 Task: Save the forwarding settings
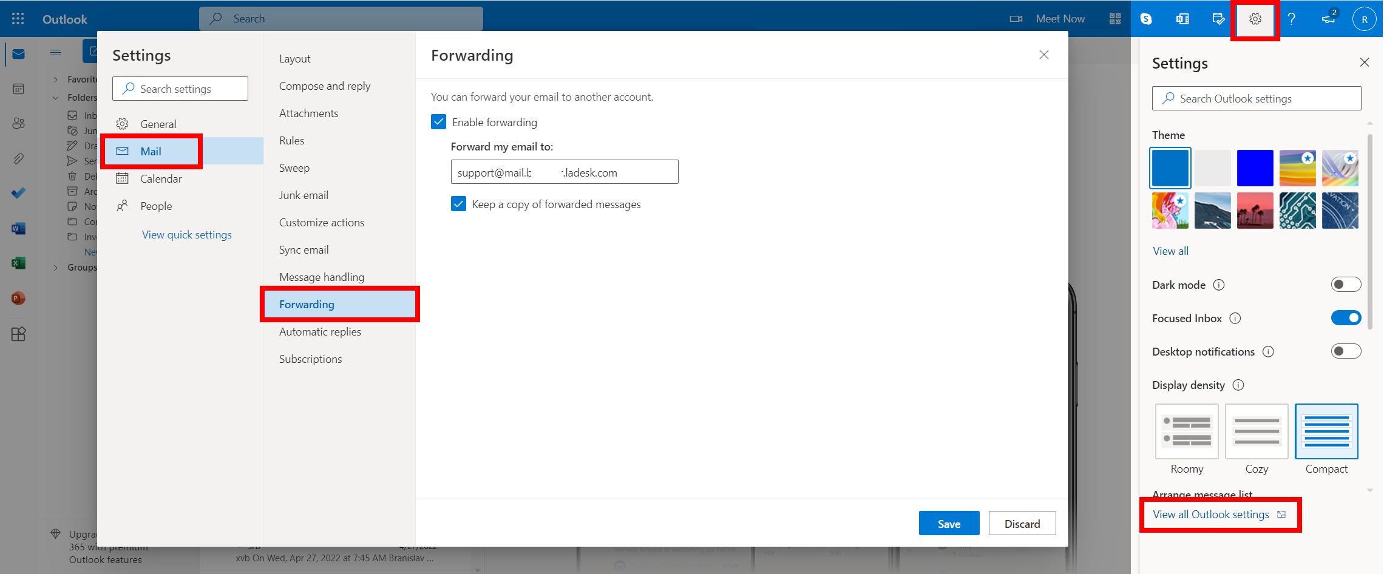tap(948, 524)
